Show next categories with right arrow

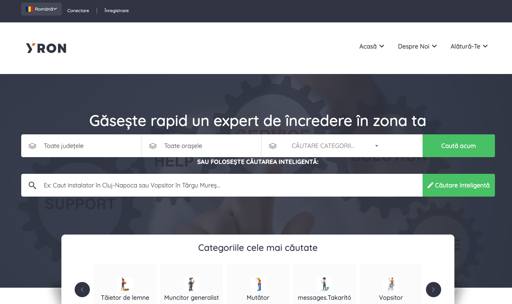[x=434, y=290]
